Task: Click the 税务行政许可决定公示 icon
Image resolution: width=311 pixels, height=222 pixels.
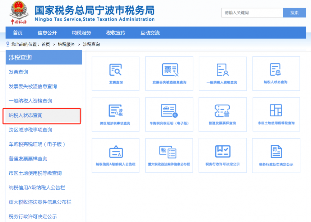Action: (x=223, y=155)
